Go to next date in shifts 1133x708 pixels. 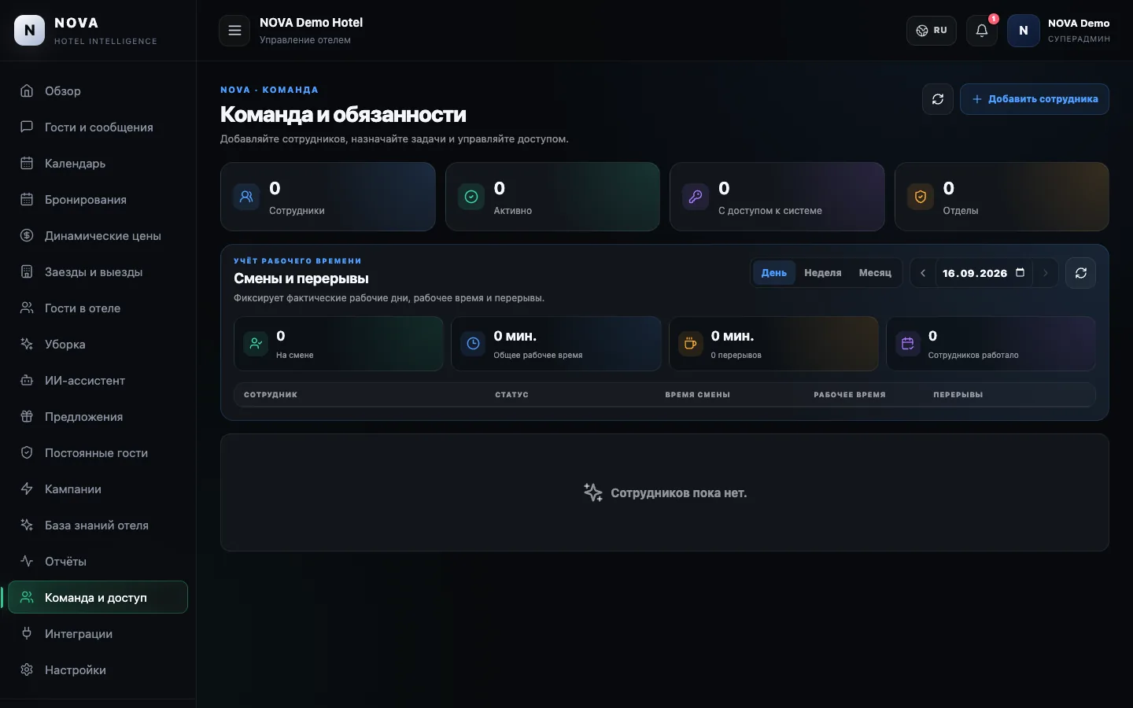click(x=1046, y=273)
